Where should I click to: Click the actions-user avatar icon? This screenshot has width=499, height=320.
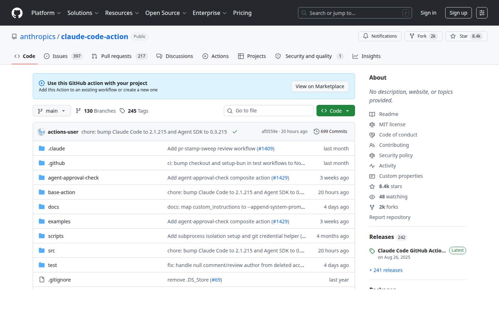tap(41, 132)
